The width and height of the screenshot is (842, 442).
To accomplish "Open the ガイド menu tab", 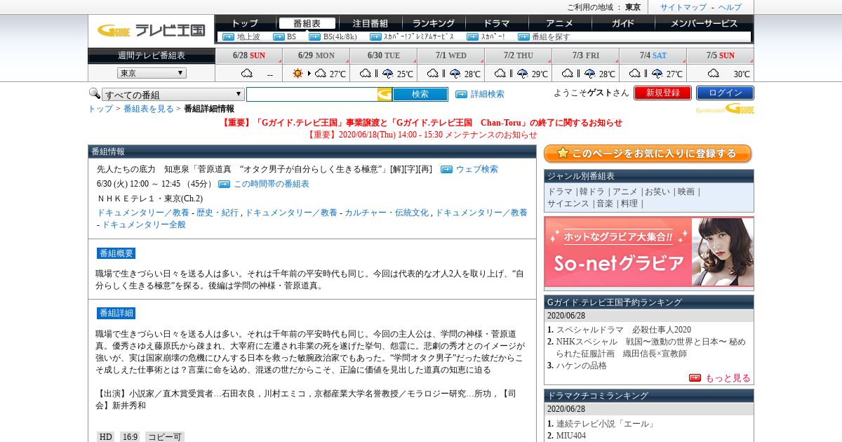I will [622, 23].
